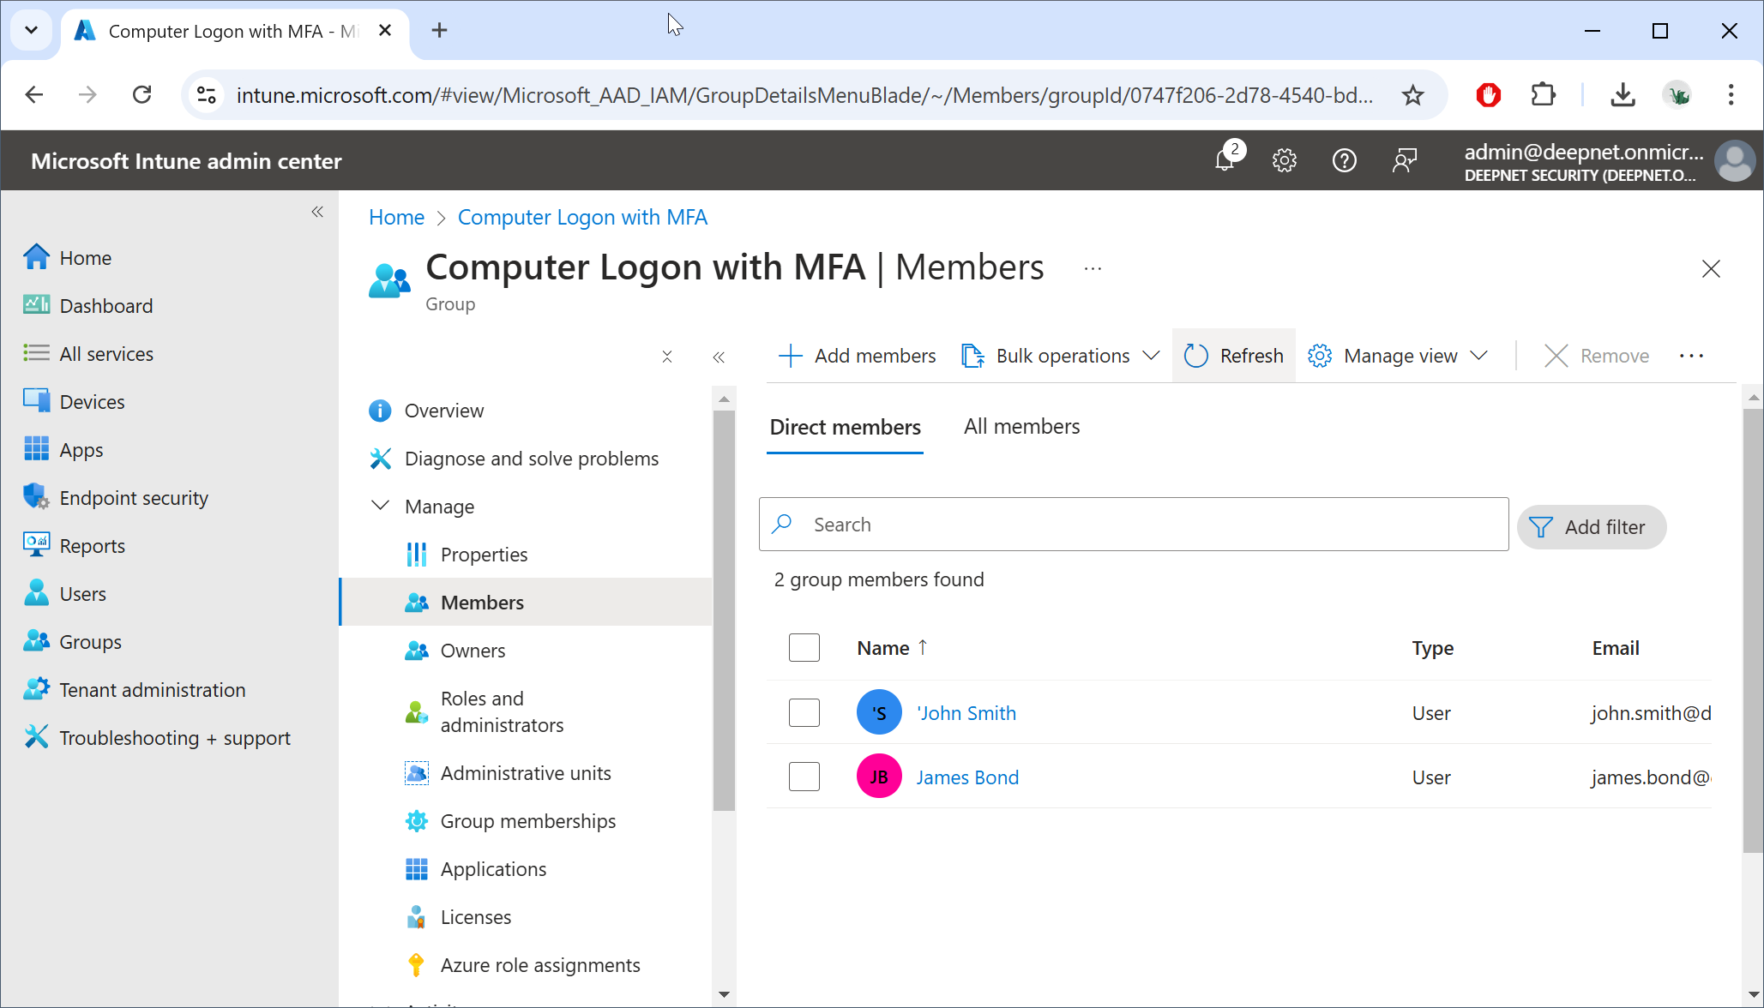Collapse the Manage section chevron
Screen dimensions: 1764x1008
[x=380, y=506]
